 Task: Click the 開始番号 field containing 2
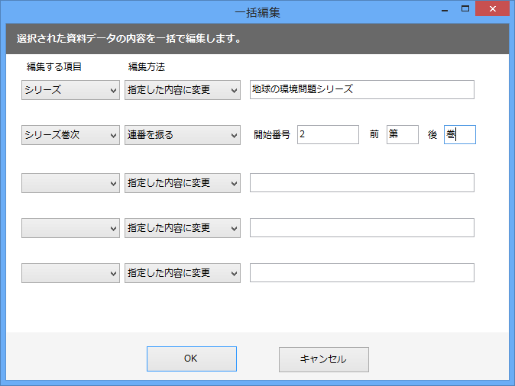pos(328,134)
